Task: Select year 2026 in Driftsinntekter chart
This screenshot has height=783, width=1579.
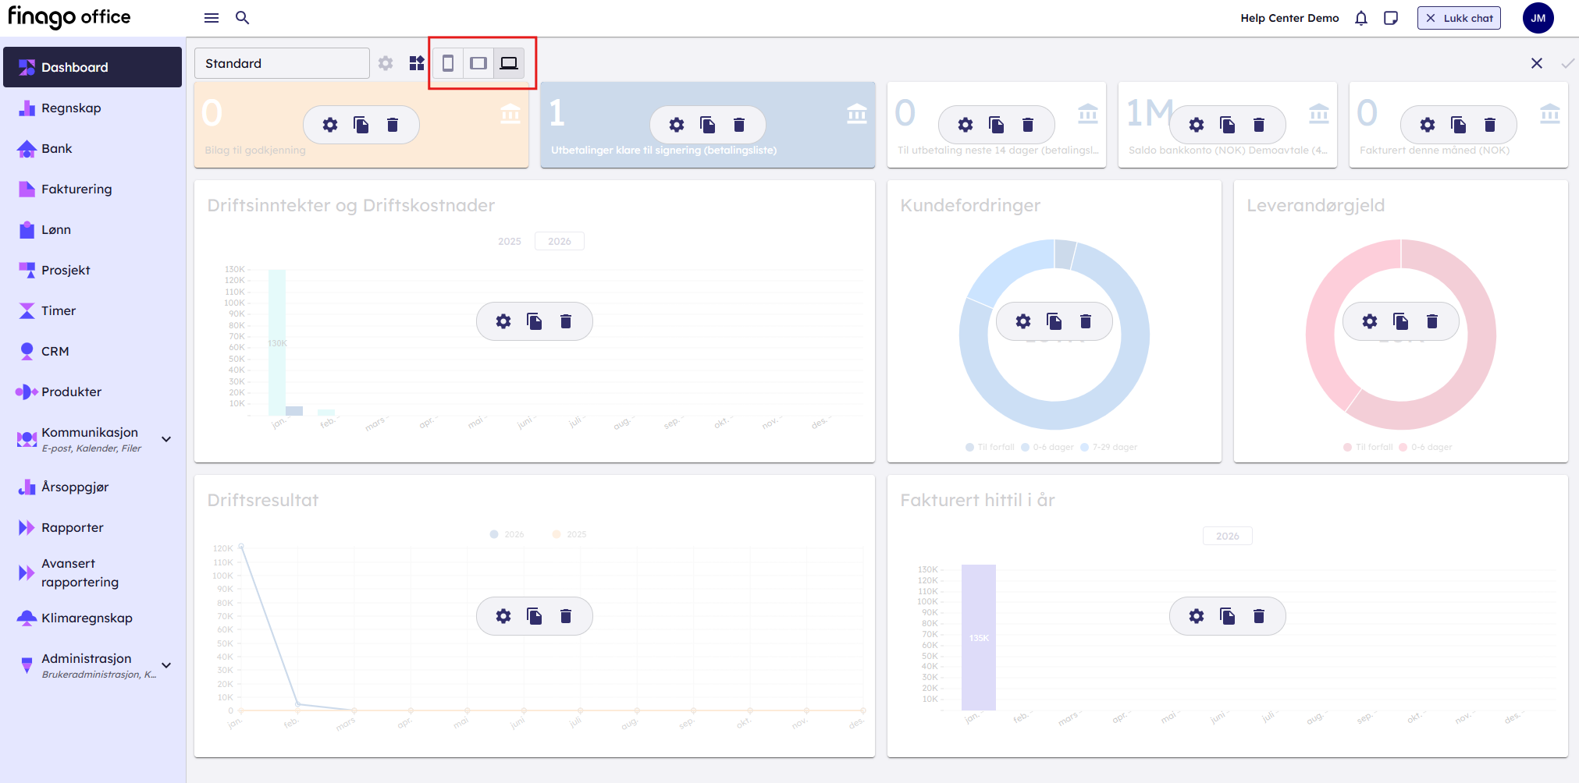Action: (x=559, y=241)
